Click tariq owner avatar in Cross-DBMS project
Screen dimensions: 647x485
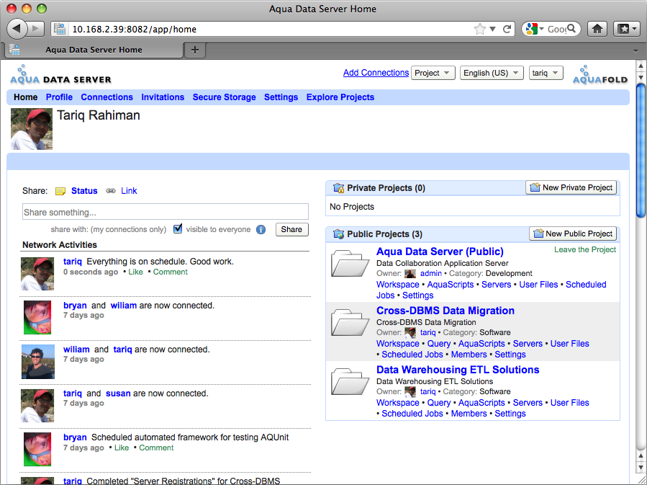(x=410, y=333)
